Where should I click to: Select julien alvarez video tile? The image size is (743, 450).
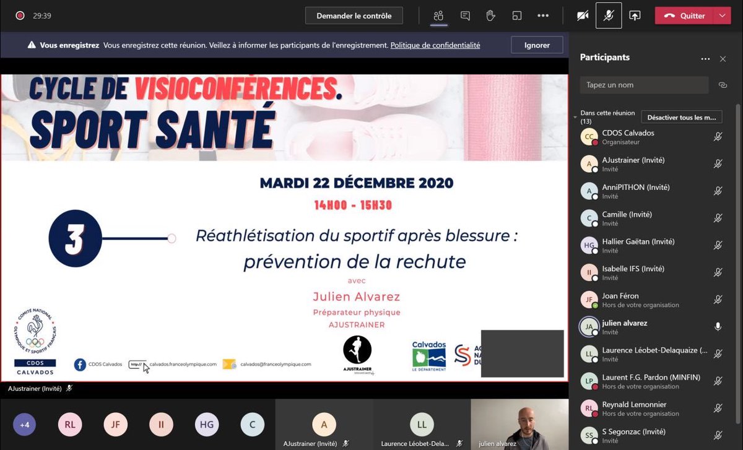coord(519,425)
